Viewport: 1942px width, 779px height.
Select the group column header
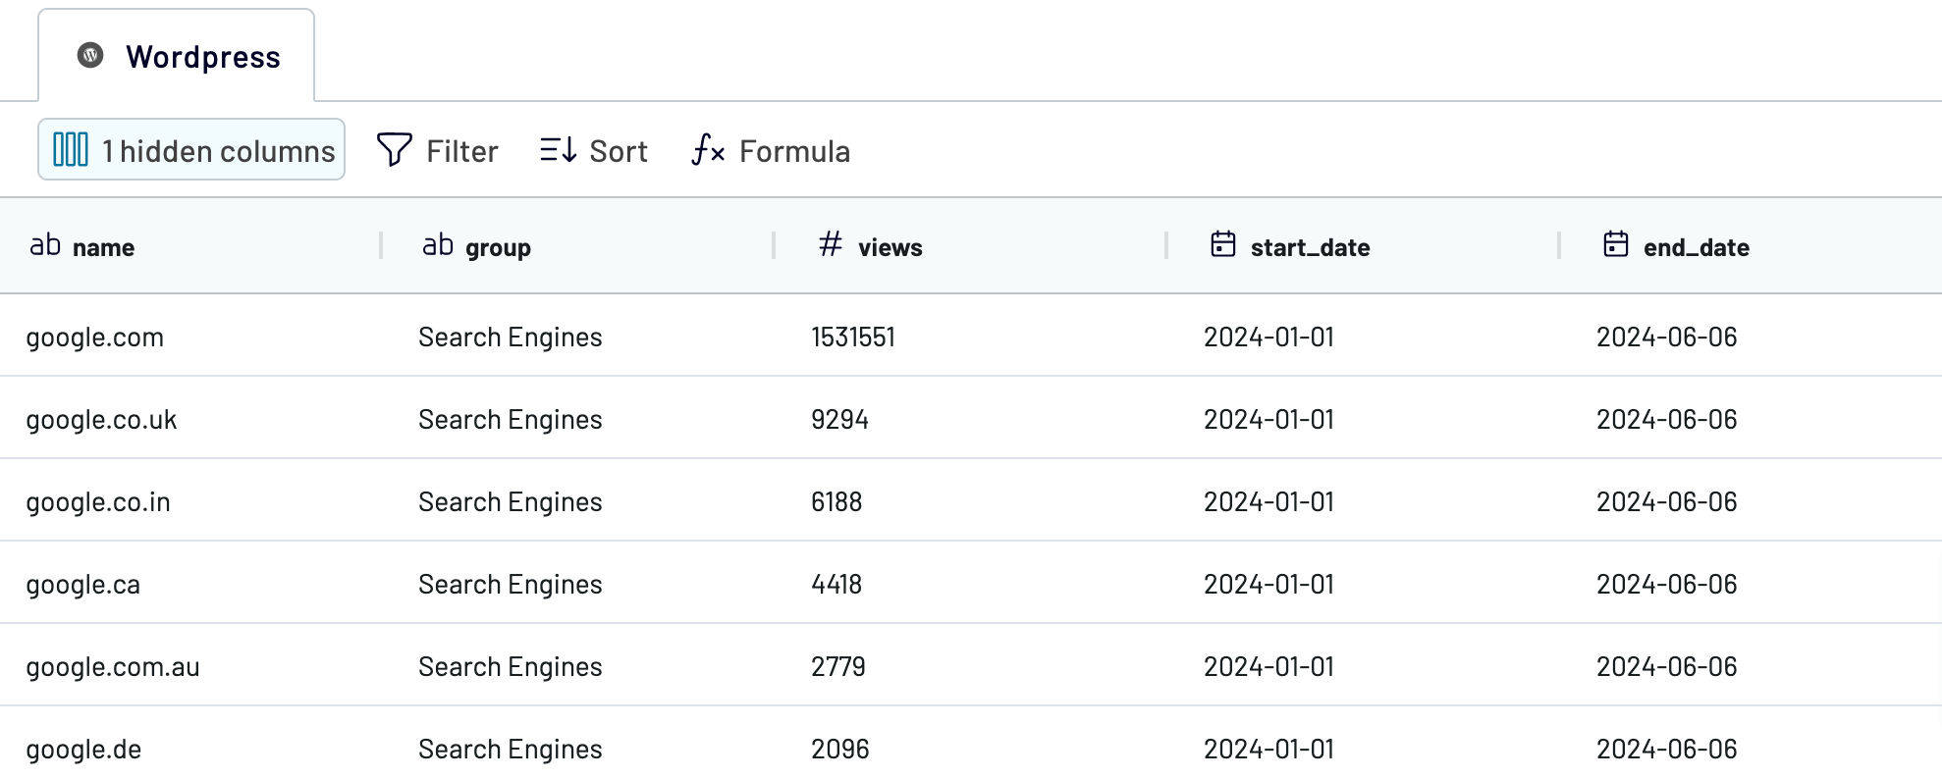pos(577,246)
